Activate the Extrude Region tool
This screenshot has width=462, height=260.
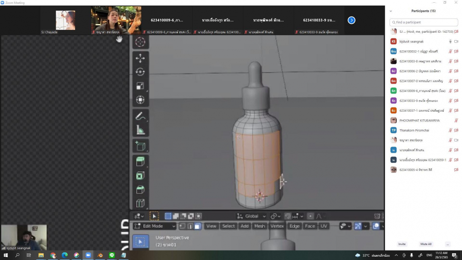pos(140,161)
